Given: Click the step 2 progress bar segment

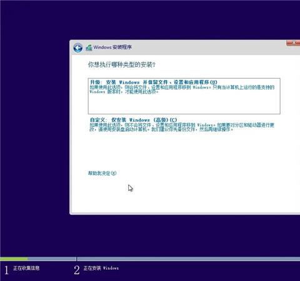Looking at the screenshot, I should click(188, 259).
